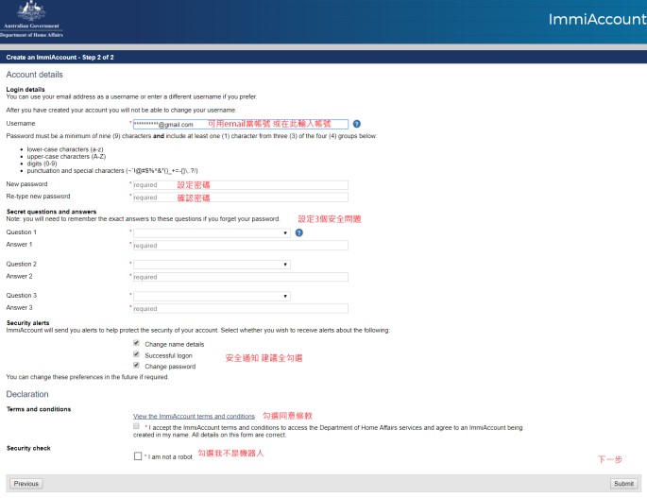Click the Account details heading

pos(34,75)
